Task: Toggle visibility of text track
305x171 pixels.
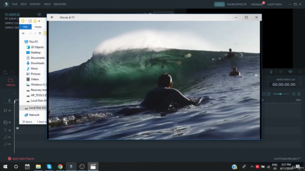Action: (10, 131)
